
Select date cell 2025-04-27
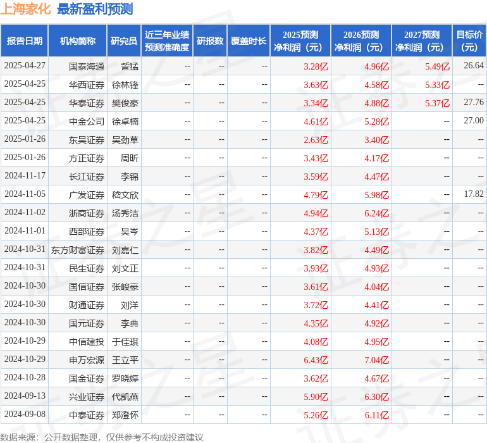pyautogui.click(x=25, y=66)
